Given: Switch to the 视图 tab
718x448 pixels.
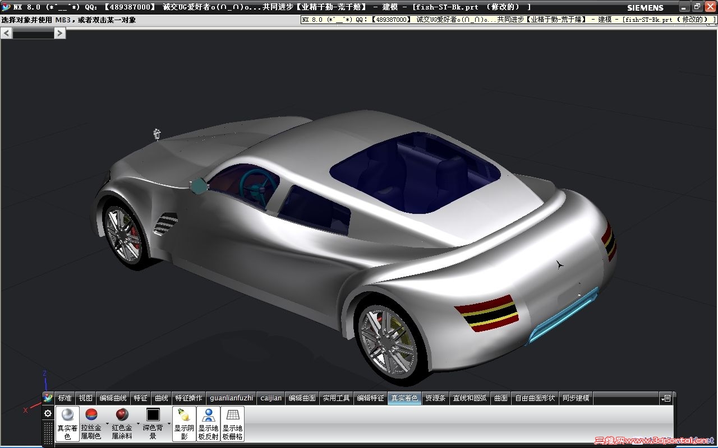Looking at the screenshot, I should point(85,398).
